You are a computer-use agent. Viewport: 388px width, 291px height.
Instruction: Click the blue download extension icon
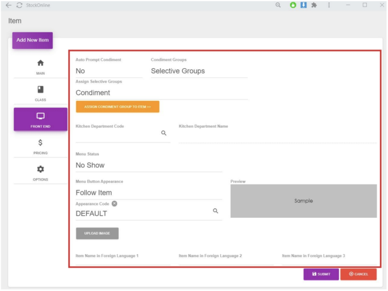pyautogui.click(x=303, y=5)
